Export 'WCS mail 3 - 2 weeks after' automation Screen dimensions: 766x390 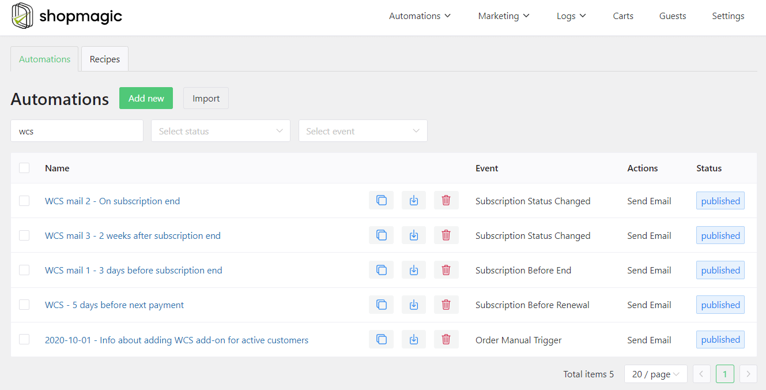tap(414, 235)
